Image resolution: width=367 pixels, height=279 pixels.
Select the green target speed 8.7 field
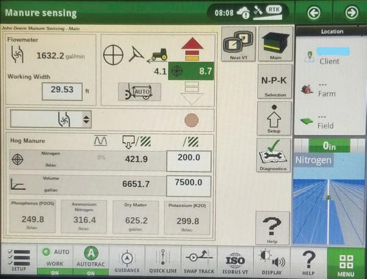(x=191, y=71)
